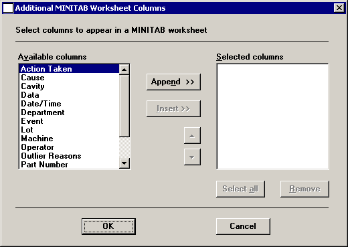Screen dimensions: 348x247
Task: Move selected column up with up-arrow button
Action: pyautogui.click(x=192, y=135)
